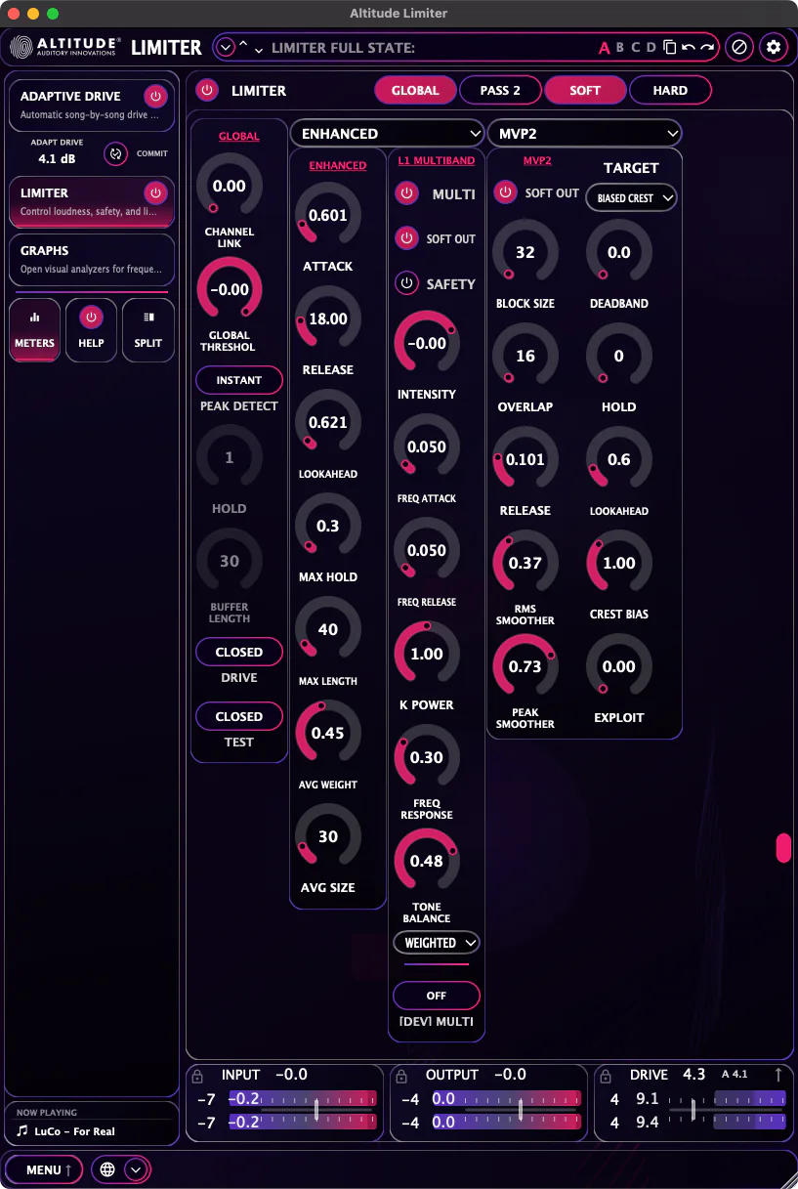
Task: Toggle the main LIMITER panel power button
Action: (206, 90)
